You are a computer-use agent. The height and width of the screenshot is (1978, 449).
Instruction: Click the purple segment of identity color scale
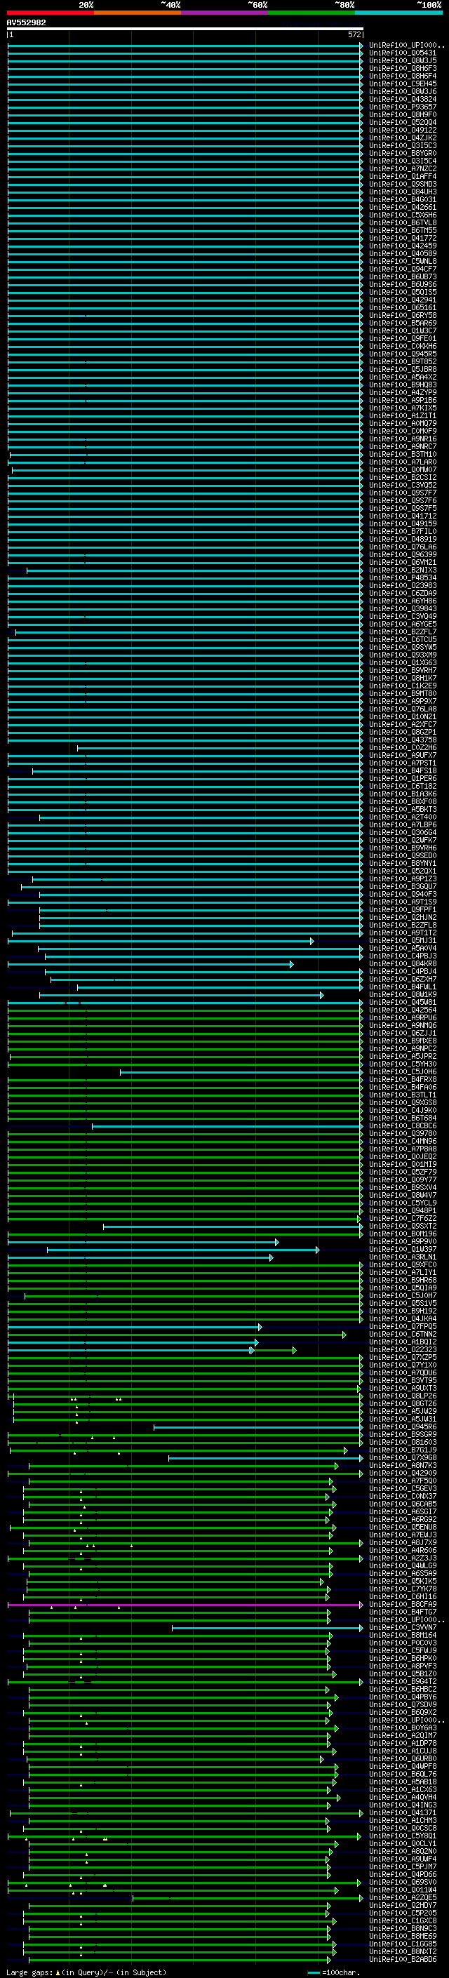coord(225,13)
